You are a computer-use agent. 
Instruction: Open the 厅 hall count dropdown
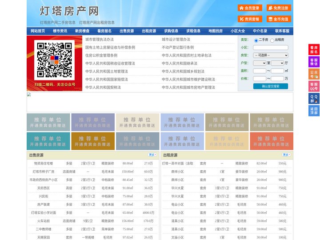[277, 63]
